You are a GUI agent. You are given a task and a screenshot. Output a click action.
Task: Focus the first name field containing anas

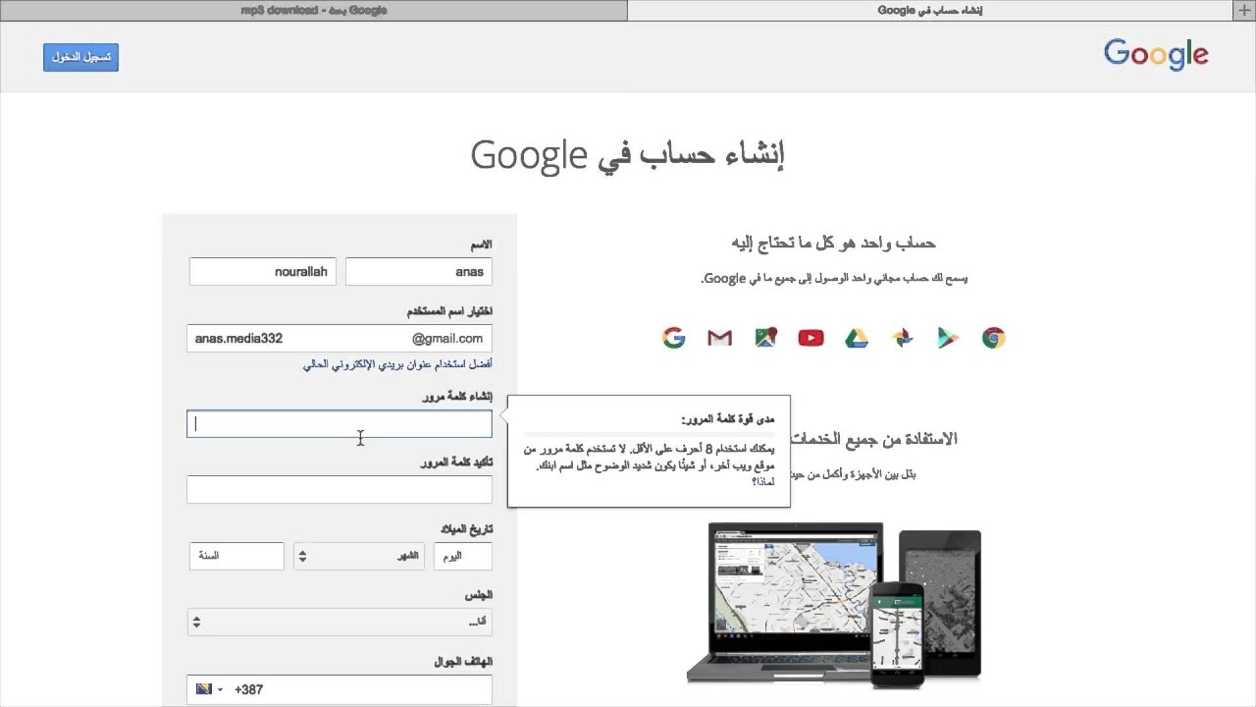419,272
